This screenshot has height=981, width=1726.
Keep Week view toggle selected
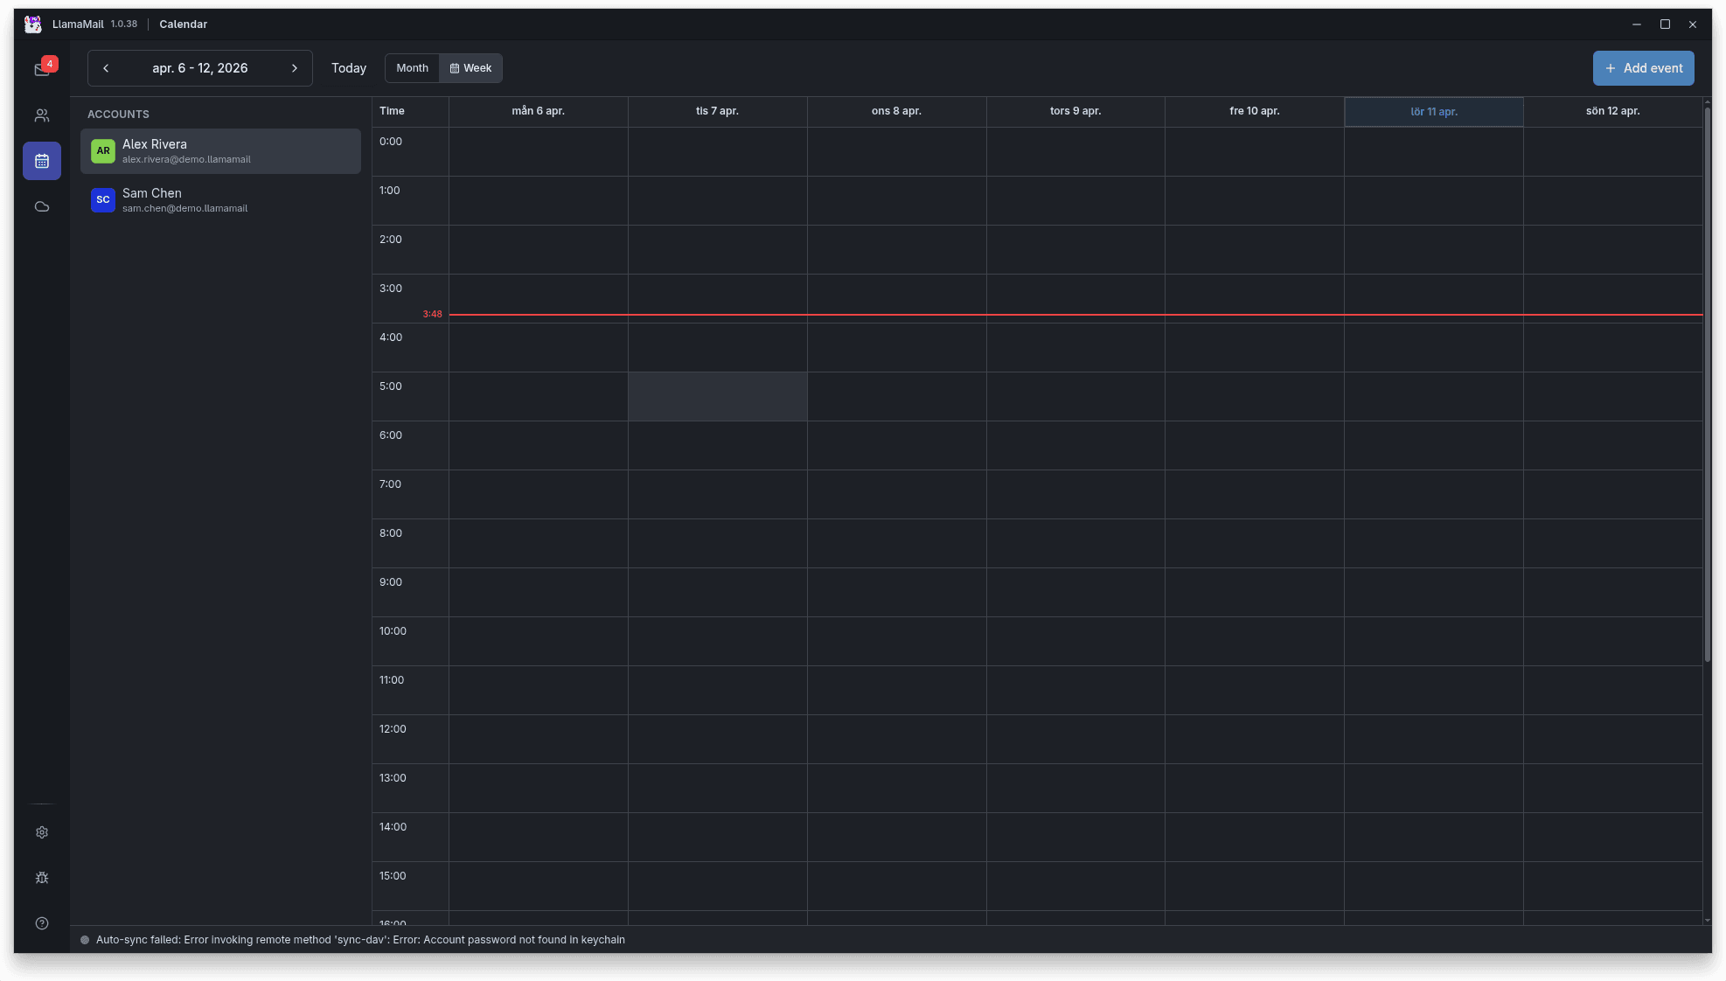click(471, 67)
